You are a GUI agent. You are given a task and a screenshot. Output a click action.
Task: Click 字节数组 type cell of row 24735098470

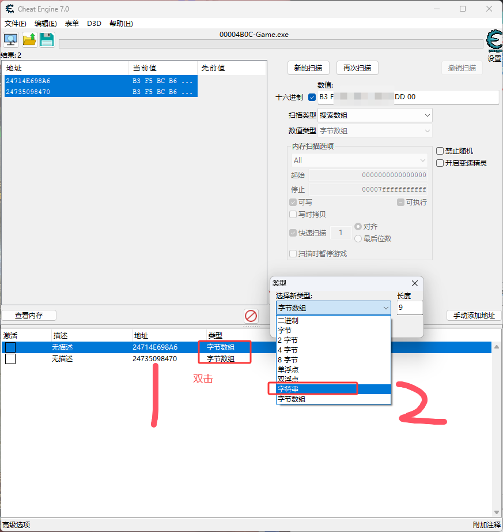point(221,359)
